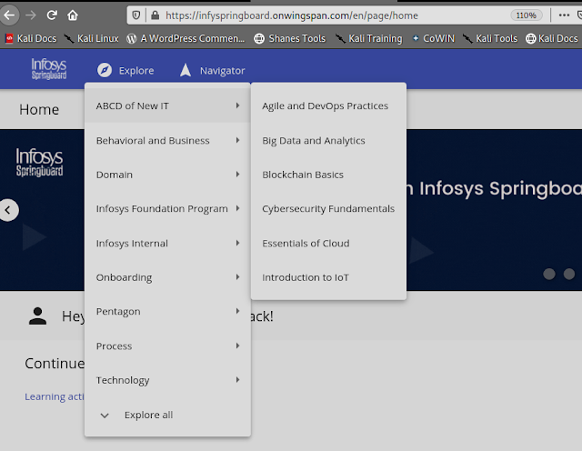Expand the Domain submenu arrow
582x451 pixels.
237,174
